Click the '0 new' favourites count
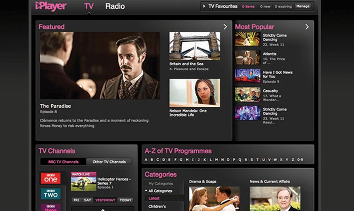The height and width of the screenshot is (211, 354). pos(265,7)
